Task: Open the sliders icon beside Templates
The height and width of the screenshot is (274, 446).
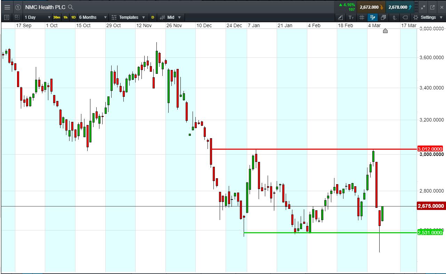Action: [x=114, y=17]
